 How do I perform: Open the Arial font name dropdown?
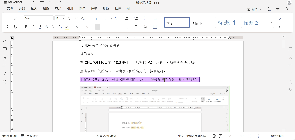click(x=52, y=18)
